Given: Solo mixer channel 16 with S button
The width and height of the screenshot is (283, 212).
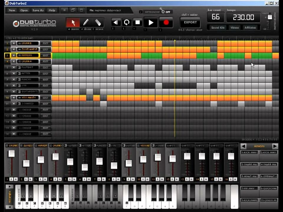Looking at the screenshot, I should (x=231, y=179).
